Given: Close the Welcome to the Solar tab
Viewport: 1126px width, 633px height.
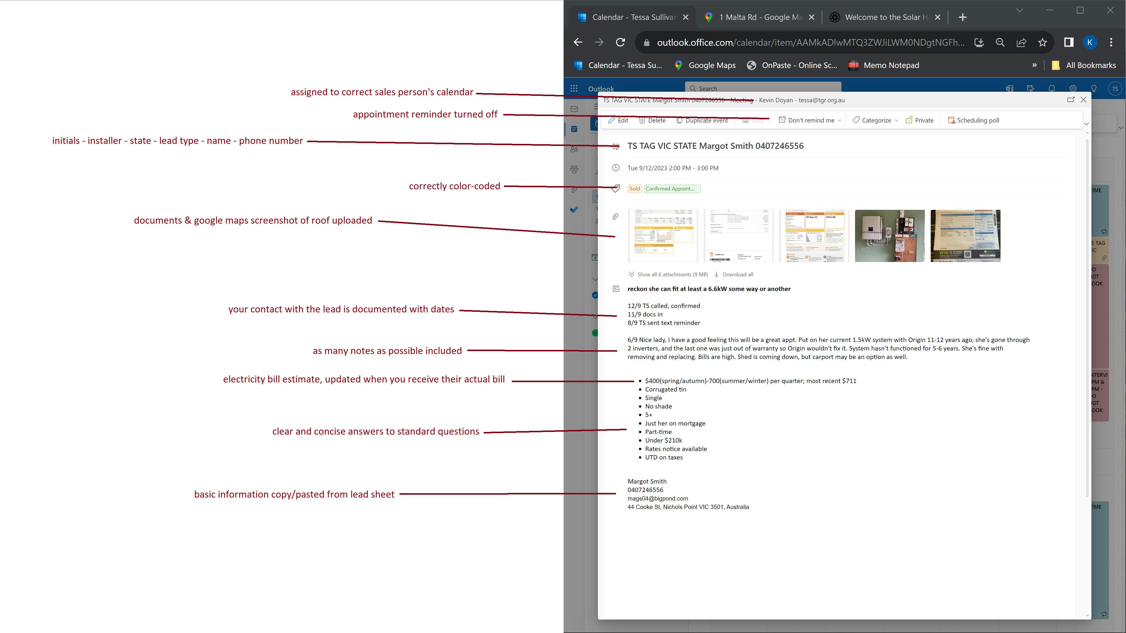Looking at the screenshot, I should pyautogui.click(x=938, y=17).
